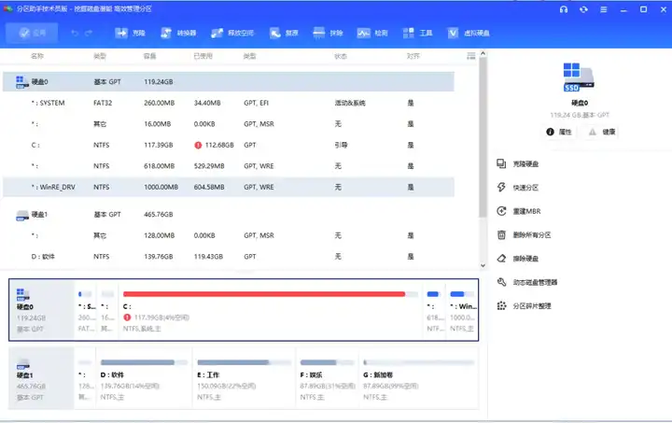This screenshot has width=672, height=423.
Task: Select the G: 新加卷 partition in the disk map
Action: click(419, 378)
